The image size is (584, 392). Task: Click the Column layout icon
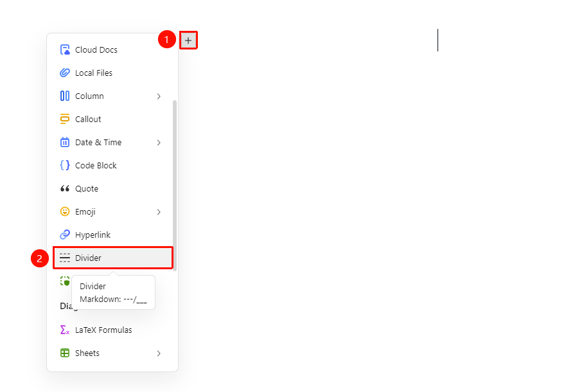[x=65, y=96]
